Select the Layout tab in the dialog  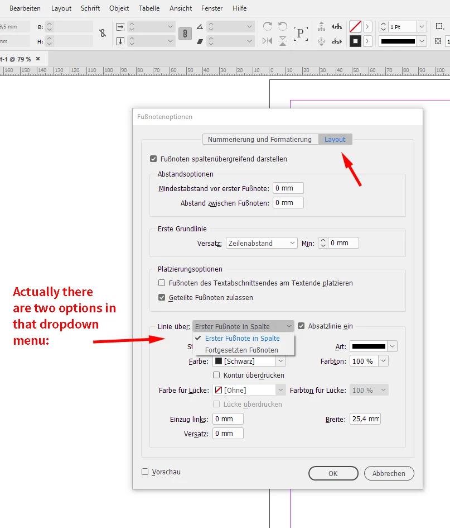(x=335, y=140)
